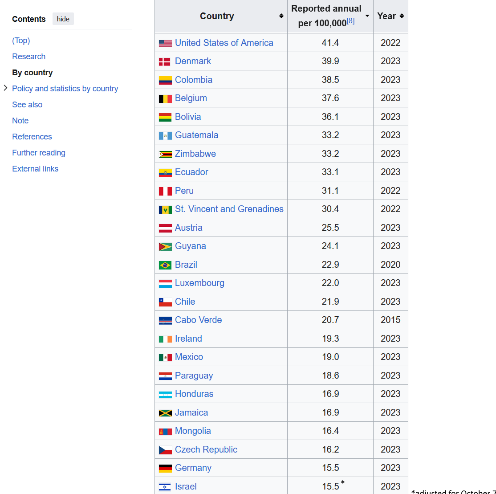Viewport: 496px width, 494px height.
Task: Click the Colombia flag icon
Action: pos(165,80)
